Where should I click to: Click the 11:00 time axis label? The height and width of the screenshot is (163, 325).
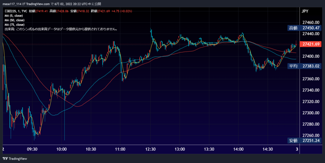click(x=120, y=149)
